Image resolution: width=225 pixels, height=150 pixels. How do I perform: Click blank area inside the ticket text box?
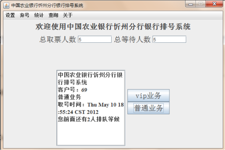click(x=91, y=134)
